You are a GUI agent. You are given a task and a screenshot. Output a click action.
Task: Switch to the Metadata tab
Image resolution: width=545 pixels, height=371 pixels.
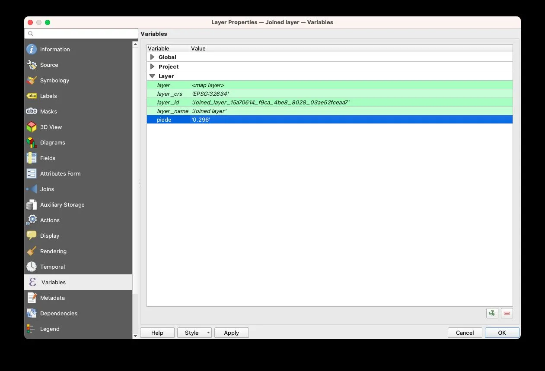tap(52, 298)
